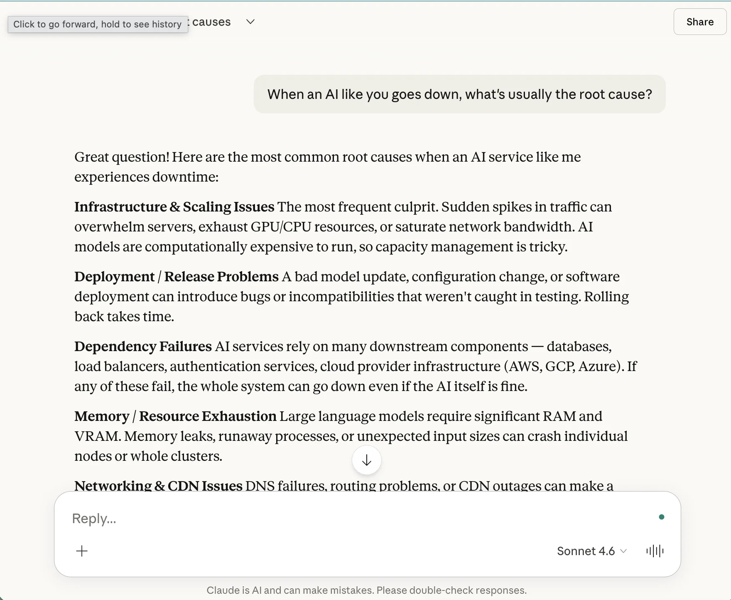Click the conversation title ending in "causes"
Viewport: 731px width, 600px height.
pos(211,22)
